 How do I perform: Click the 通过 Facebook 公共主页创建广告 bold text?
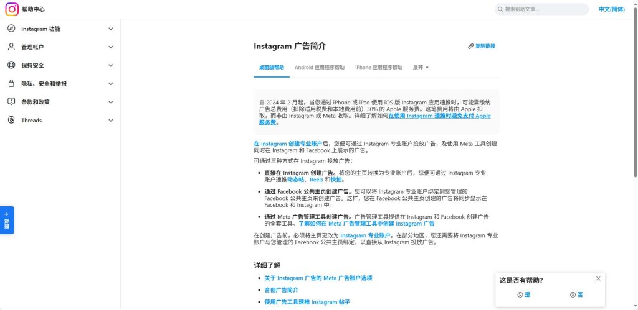[309, 191]
